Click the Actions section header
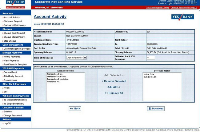 tap(15, 119)
